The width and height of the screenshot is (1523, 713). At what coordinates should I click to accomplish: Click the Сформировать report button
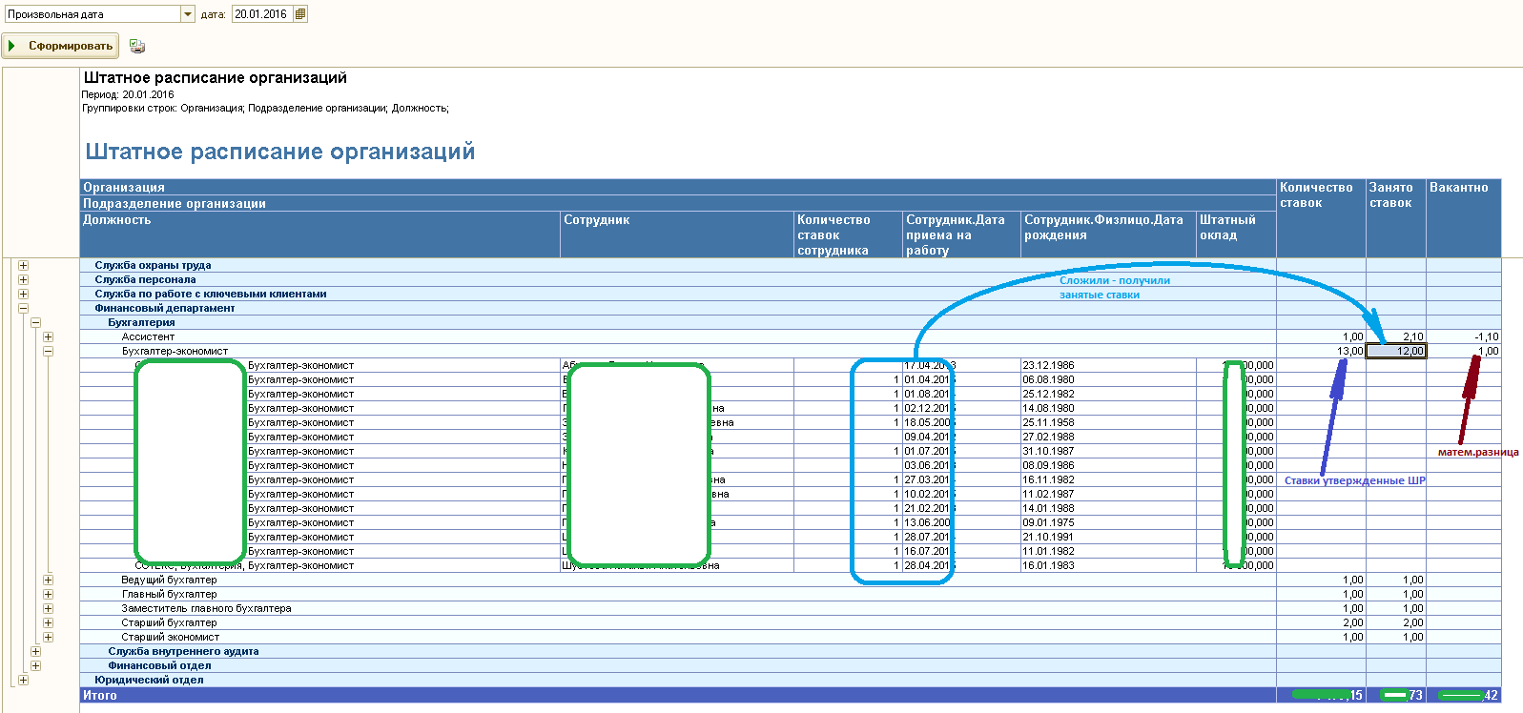tap(59, 46)
